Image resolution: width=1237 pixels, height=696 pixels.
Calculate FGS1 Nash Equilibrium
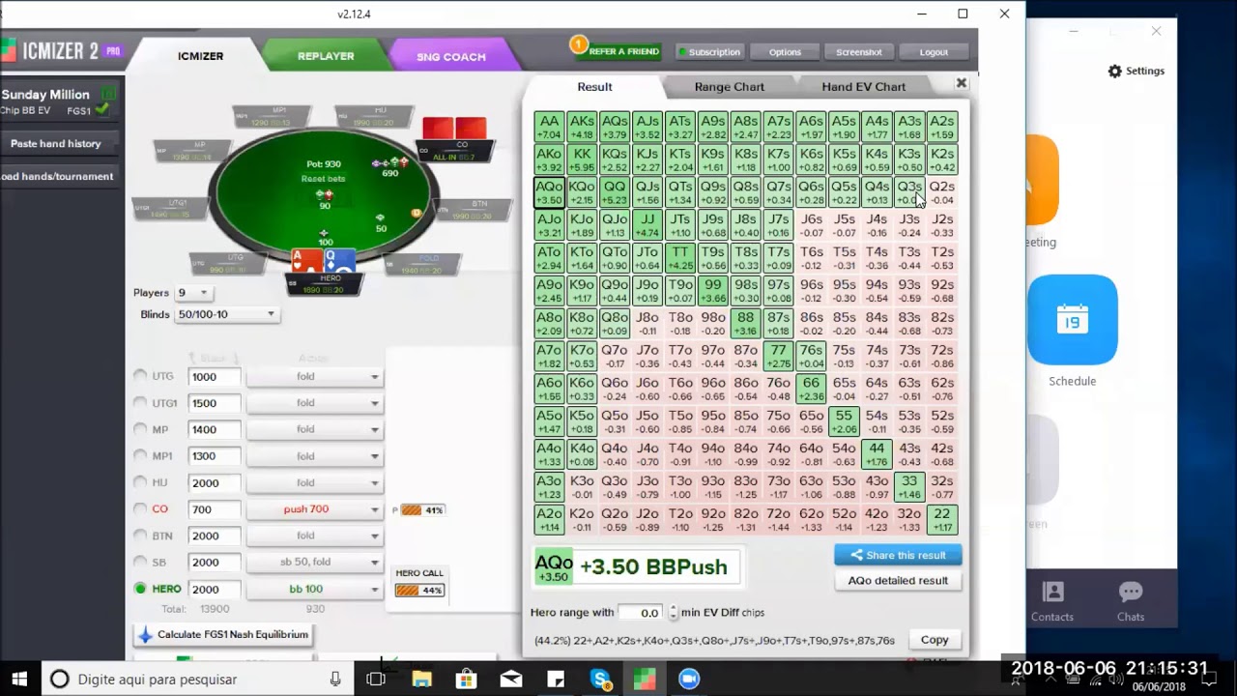click(x=223, y=635)
